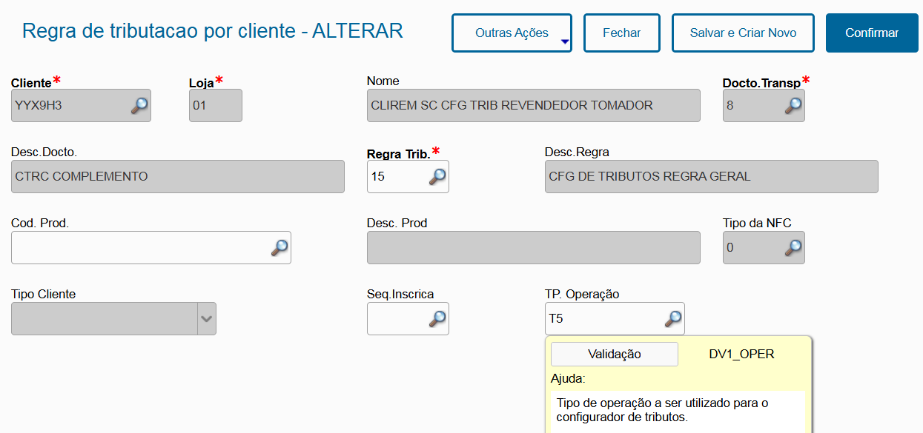Click Desc.Regra field CFG DE TRIBUTOS
Screen dimensions: 923x433
point(712,177)
